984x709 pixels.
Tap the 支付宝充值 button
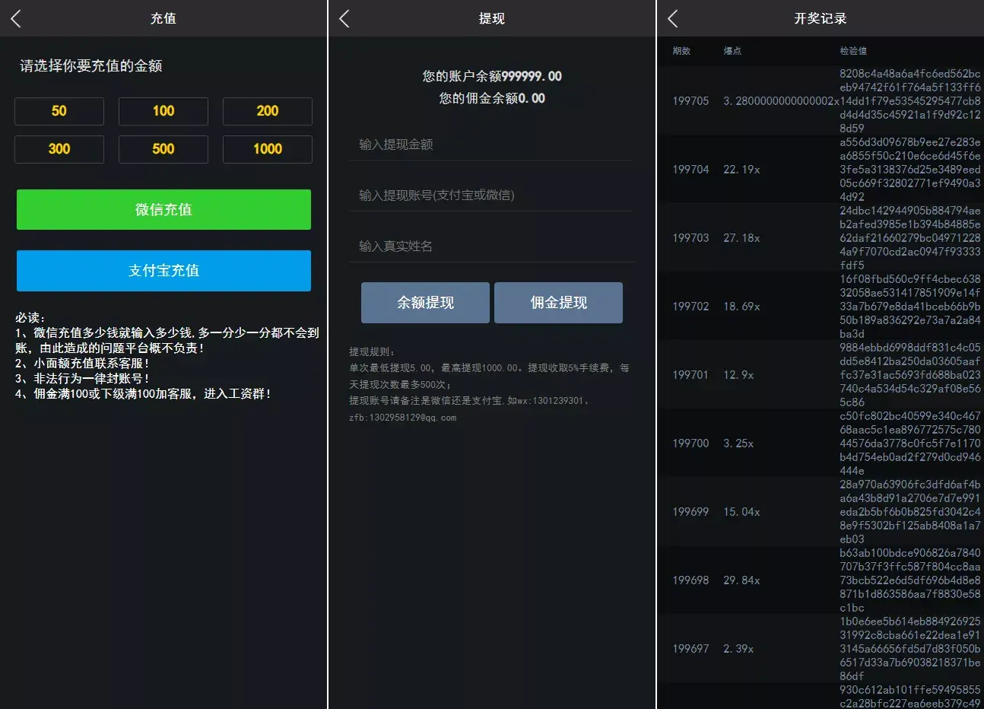[163, 271]
